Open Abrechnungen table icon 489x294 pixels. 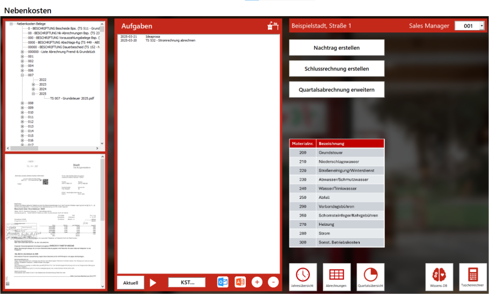[337, 276]
